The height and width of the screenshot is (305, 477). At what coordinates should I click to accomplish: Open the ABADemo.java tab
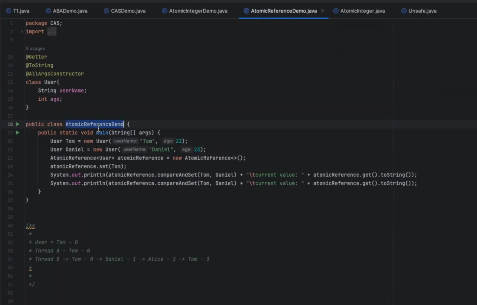(x=70, y=11)
